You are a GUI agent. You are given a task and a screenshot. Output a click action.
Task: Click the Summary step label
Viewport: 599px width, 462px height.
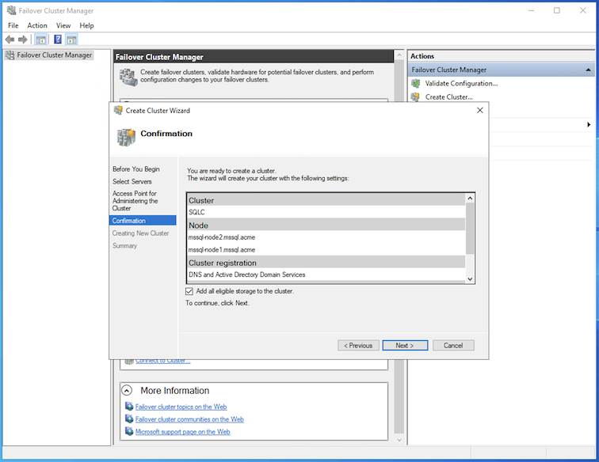(x=124, y=246)
